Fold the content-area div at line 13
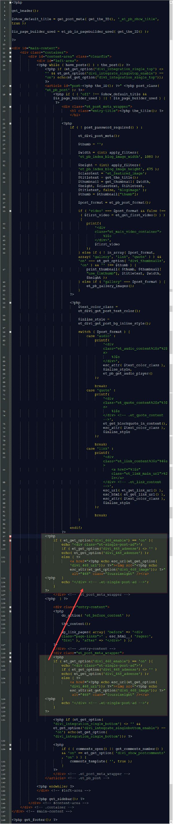The image size is (173, 824). point(10,57)
